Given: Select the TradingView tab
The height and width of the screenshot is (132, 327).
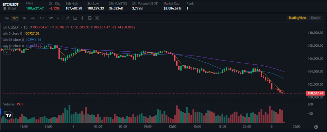Looking at the screenshot, I should (297, 18).
